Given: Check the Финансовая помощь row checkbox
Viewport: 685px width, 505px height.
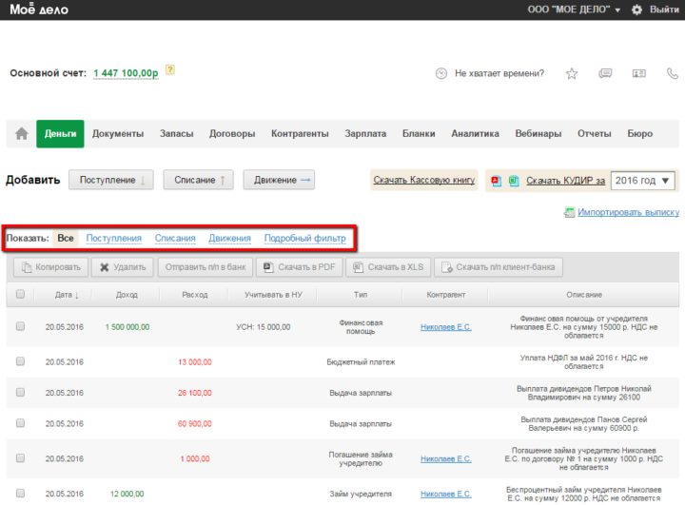Looking at the screenshot, I should [20, 326].
